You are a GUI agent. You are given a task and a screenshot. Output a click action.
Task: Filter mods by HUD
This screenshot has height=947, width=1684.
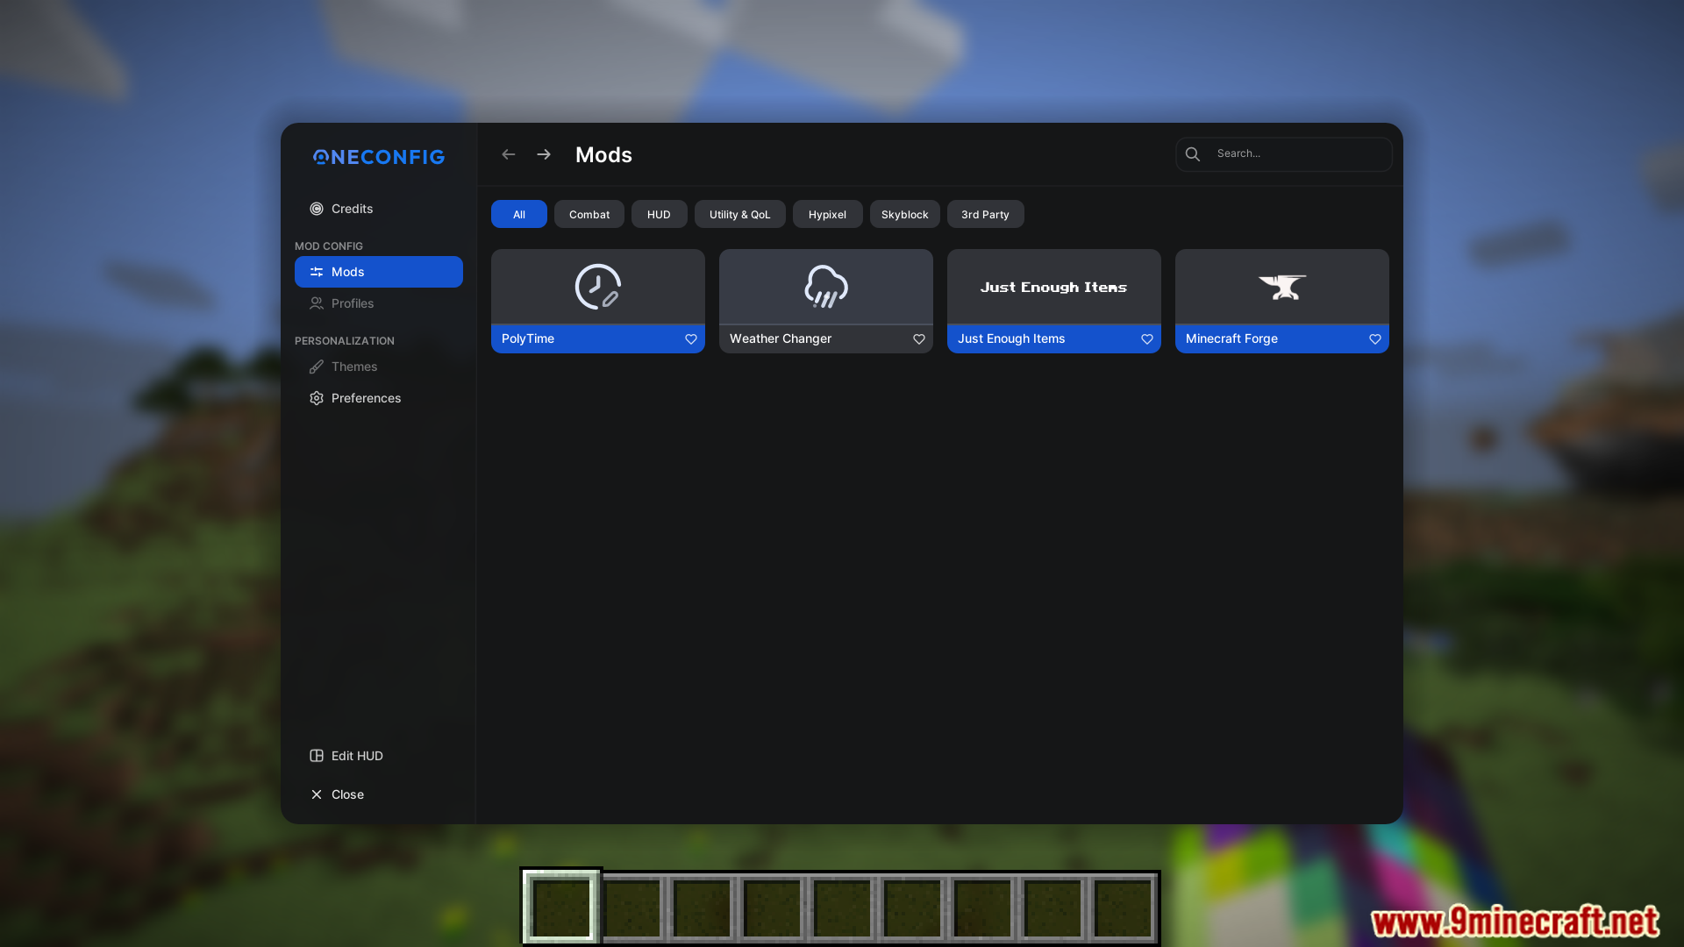tap(660, 214)
